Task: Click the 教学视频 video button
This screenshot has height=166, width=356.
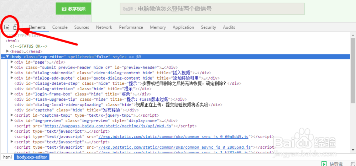Action: pos(74,9)
